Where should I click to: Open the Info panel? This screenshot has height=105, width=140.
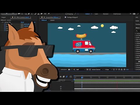tap(137, 17)
